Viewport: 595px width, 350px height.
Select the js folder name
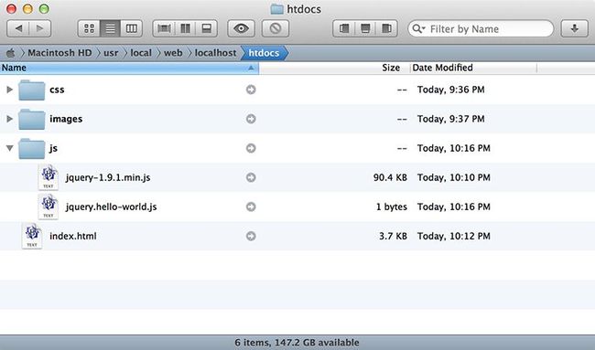(53, 148)
